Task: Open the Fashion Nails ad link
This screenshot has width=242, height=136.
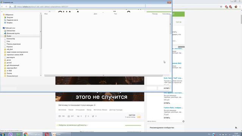Action: [x=173, y=108]
